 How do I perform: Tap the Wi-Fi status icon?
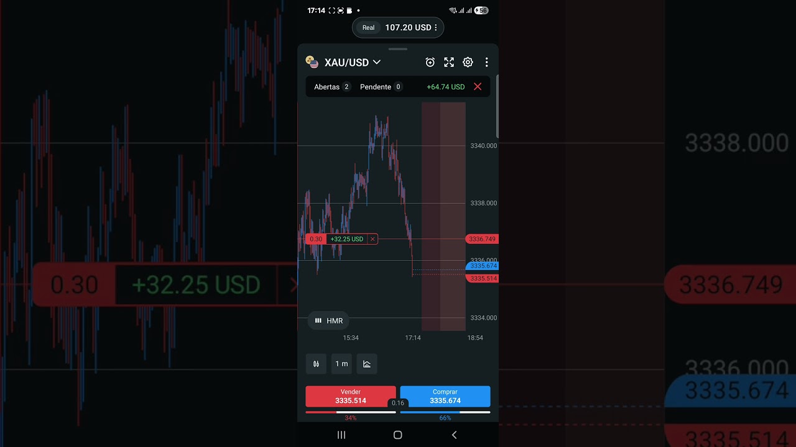click(x=453, y=11)
